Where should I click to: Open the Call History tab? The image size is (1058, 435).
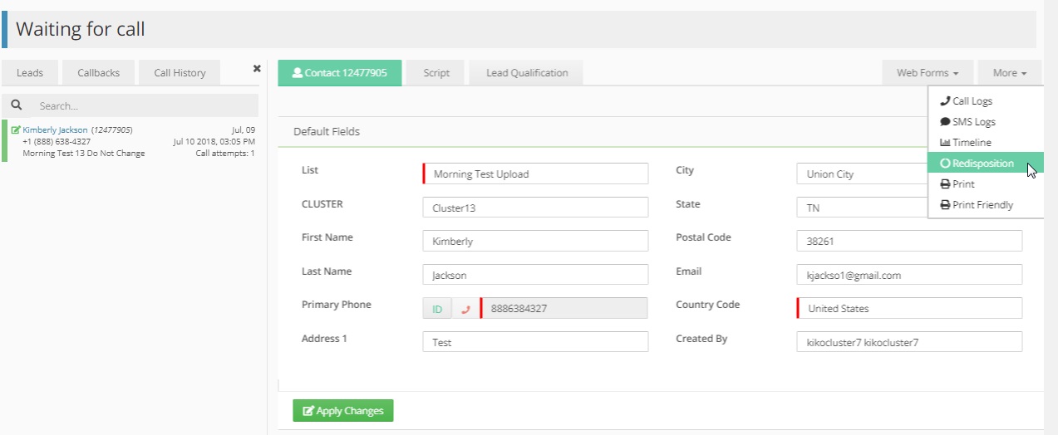coord(180,73)
